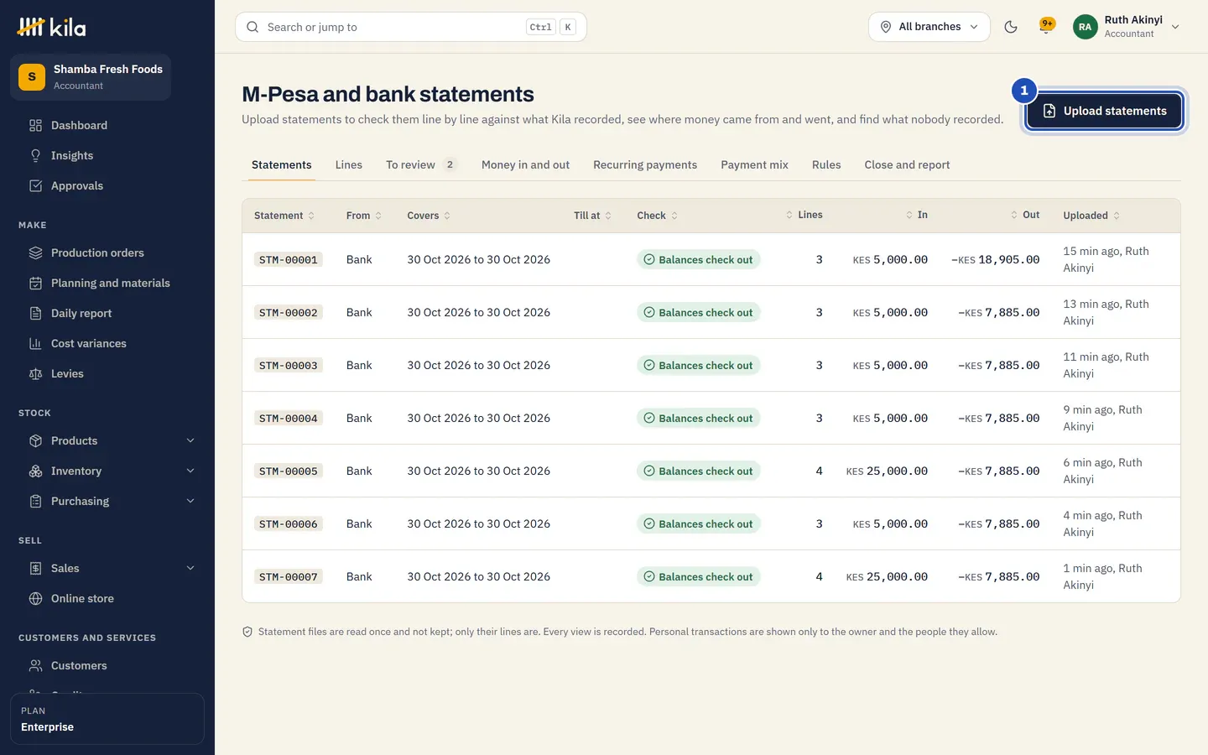Open the Insights lightbulb item
Screen dimensions: 1208x755
(72, 155)
